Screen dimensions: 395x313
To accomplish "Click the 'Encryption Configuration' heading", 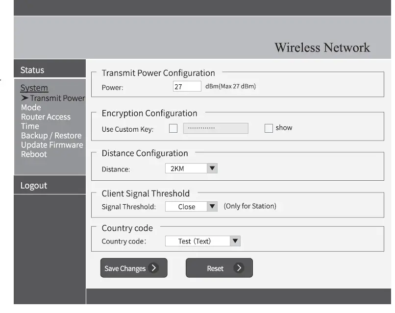I will point(149,113).
